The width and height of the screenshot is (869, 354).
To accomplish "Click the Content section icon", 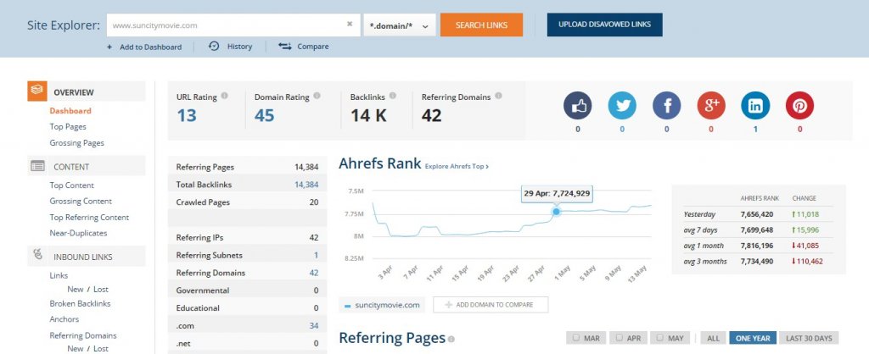I will 37,165.
